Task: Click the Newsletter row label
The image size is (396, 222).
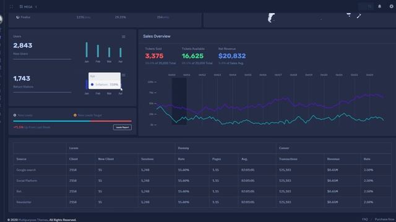Action: (24, 202)
